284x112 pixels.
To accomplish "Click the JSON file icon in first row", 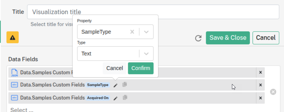I will coord(14,73).
